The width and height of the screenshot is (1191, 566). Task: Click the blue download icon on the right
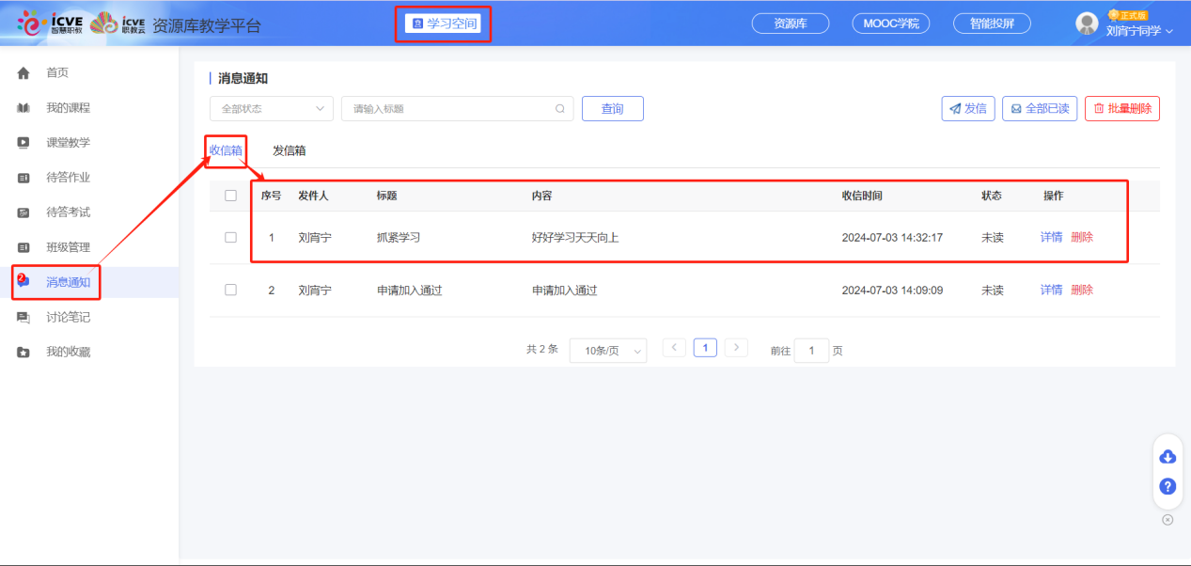click(x=1167, y=456)
